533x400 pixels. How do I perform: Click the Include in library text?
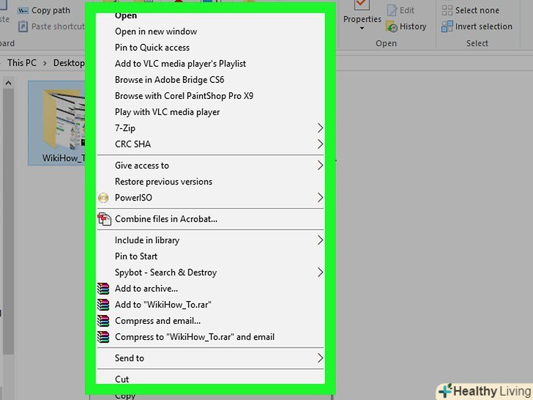(x=147, y=240)
